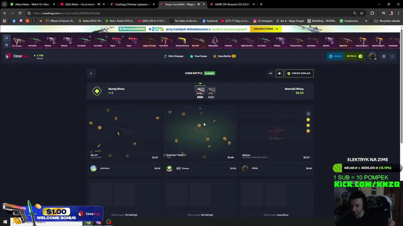Click the Phantom Disruptor live drop
The width and height of the screenshot is (403, 226).
[297, 42]
